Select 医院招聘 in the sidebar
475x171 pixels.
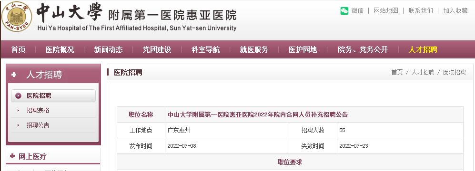pos(53,96)
